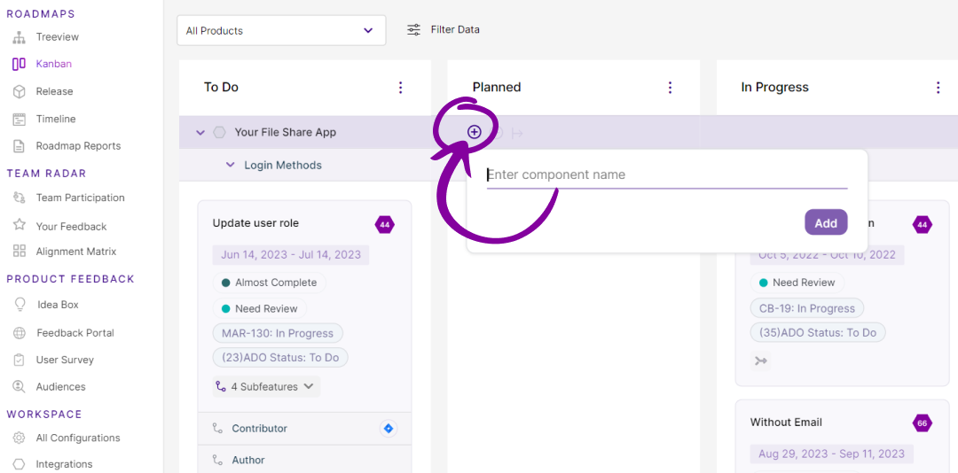Click the circled plus add-component icon
This screenshot has width=958, height=473.
click(x=474, y=132)
